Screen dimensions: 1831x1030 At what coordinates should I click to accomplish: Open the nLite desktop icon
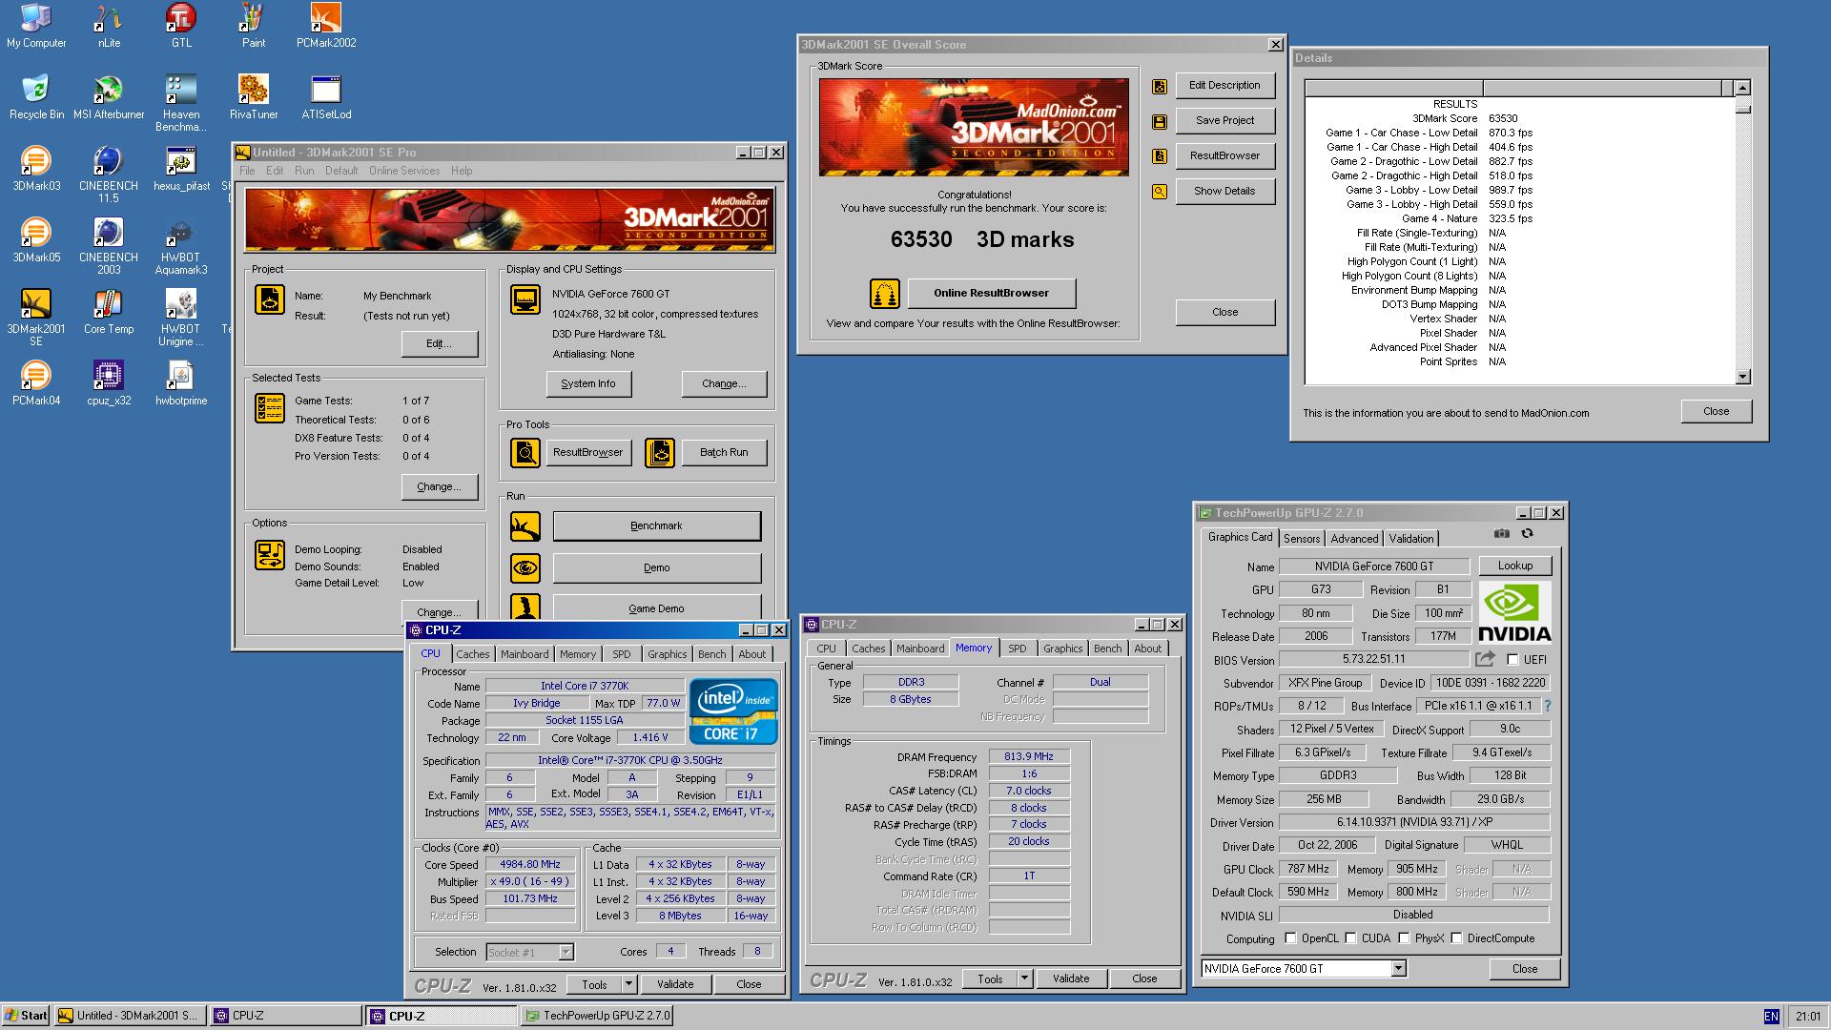click(x=109, y=26)
